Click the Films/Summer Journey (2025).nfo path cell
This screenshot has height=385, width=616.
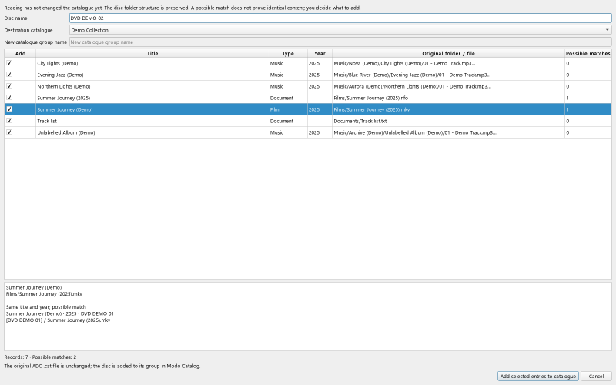(x=448, y=98)
